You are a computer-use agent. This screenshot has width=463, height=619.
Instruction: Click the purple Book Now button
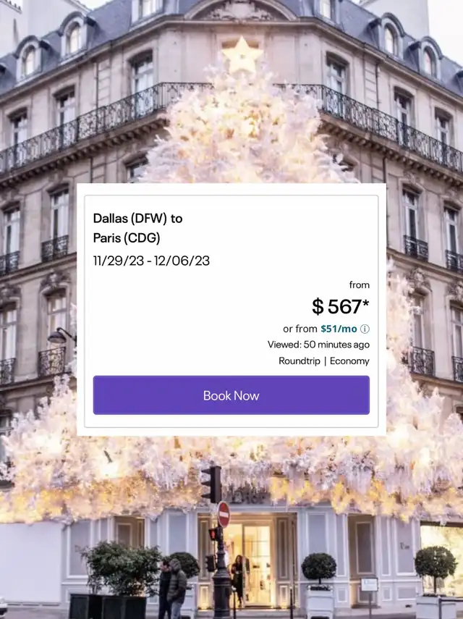(x=231, y=395)
